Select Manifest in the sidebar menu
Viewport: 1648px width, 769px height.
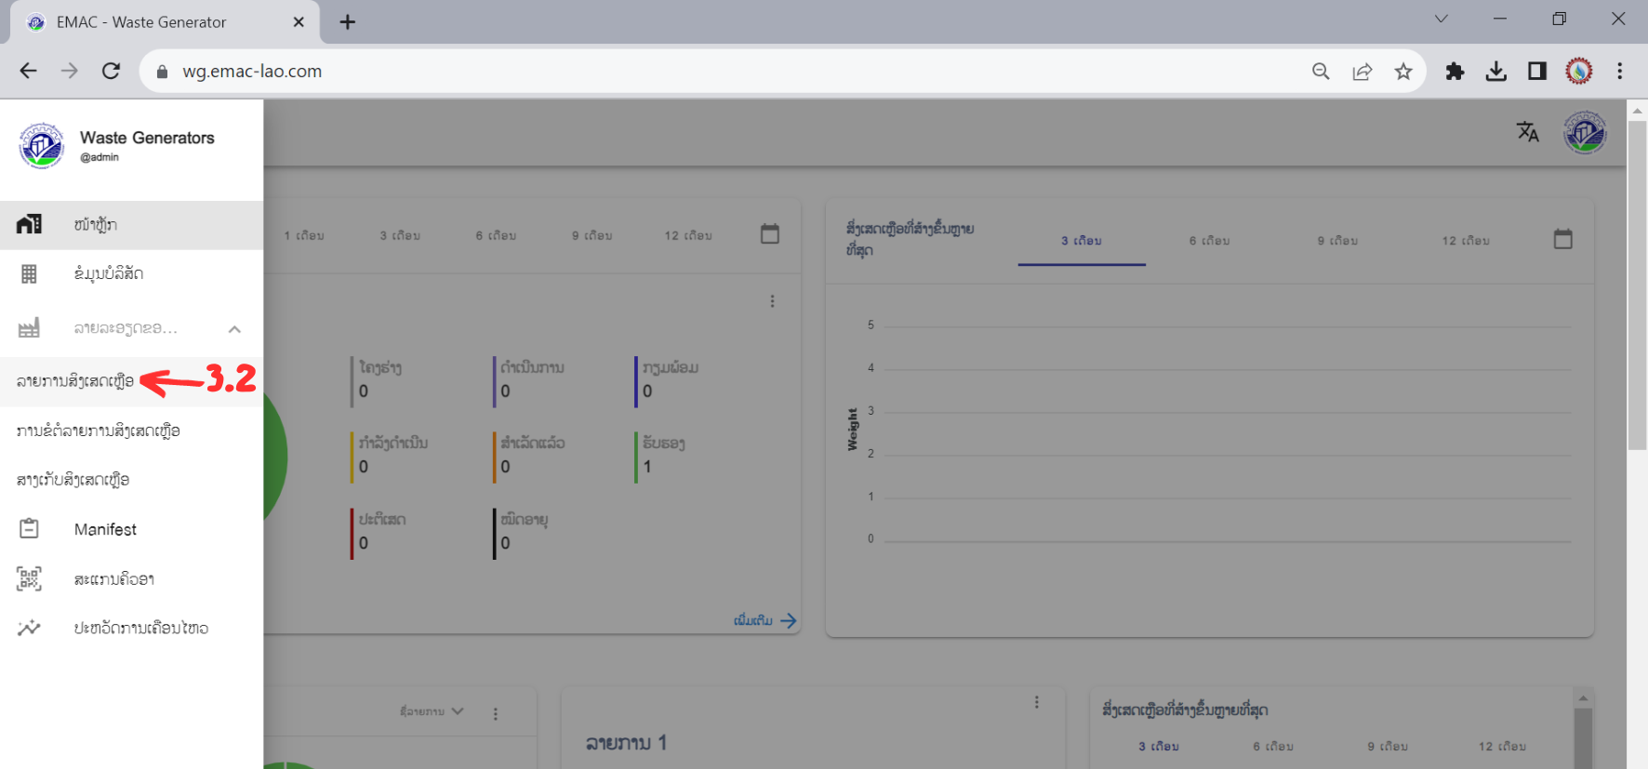pos(105,529)
